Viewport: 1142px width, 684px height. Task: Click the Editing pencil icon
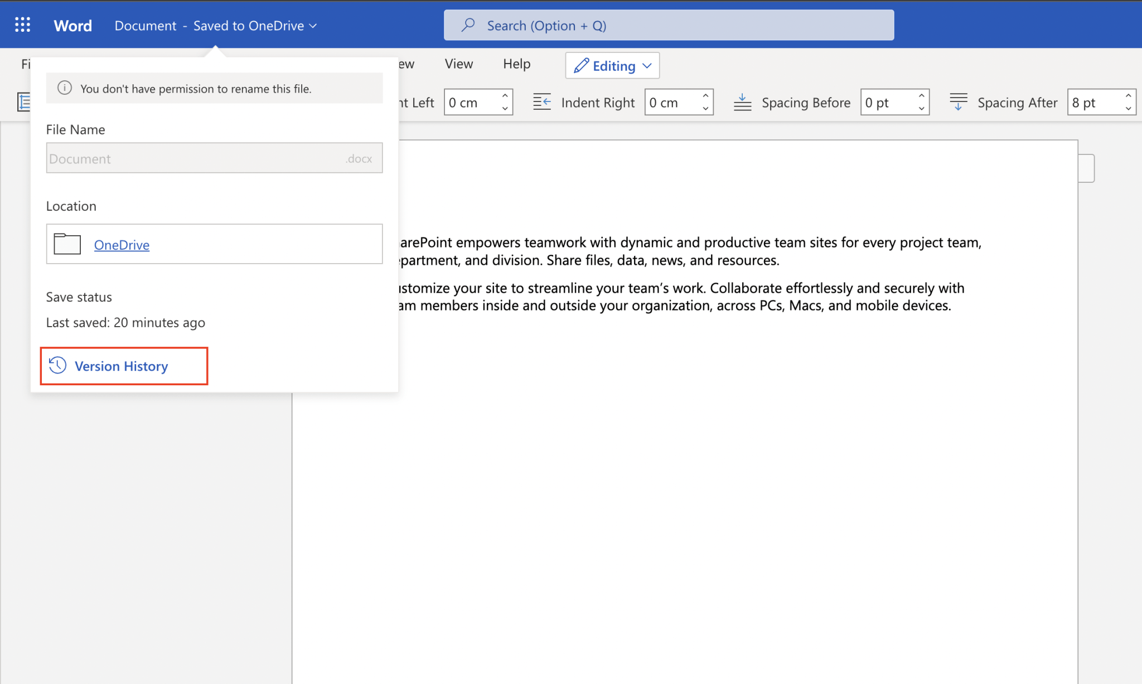(583, 65)
